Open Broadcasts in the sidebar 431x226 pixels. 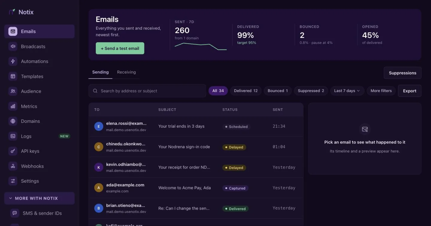coord(39,46)
